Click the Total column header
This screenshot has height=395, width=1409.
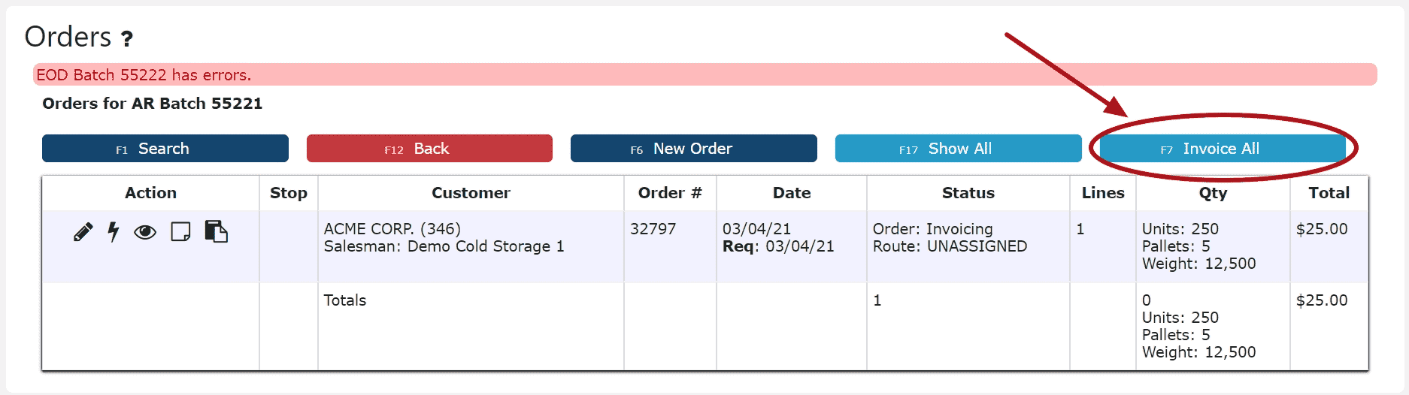coord(1329,193)
